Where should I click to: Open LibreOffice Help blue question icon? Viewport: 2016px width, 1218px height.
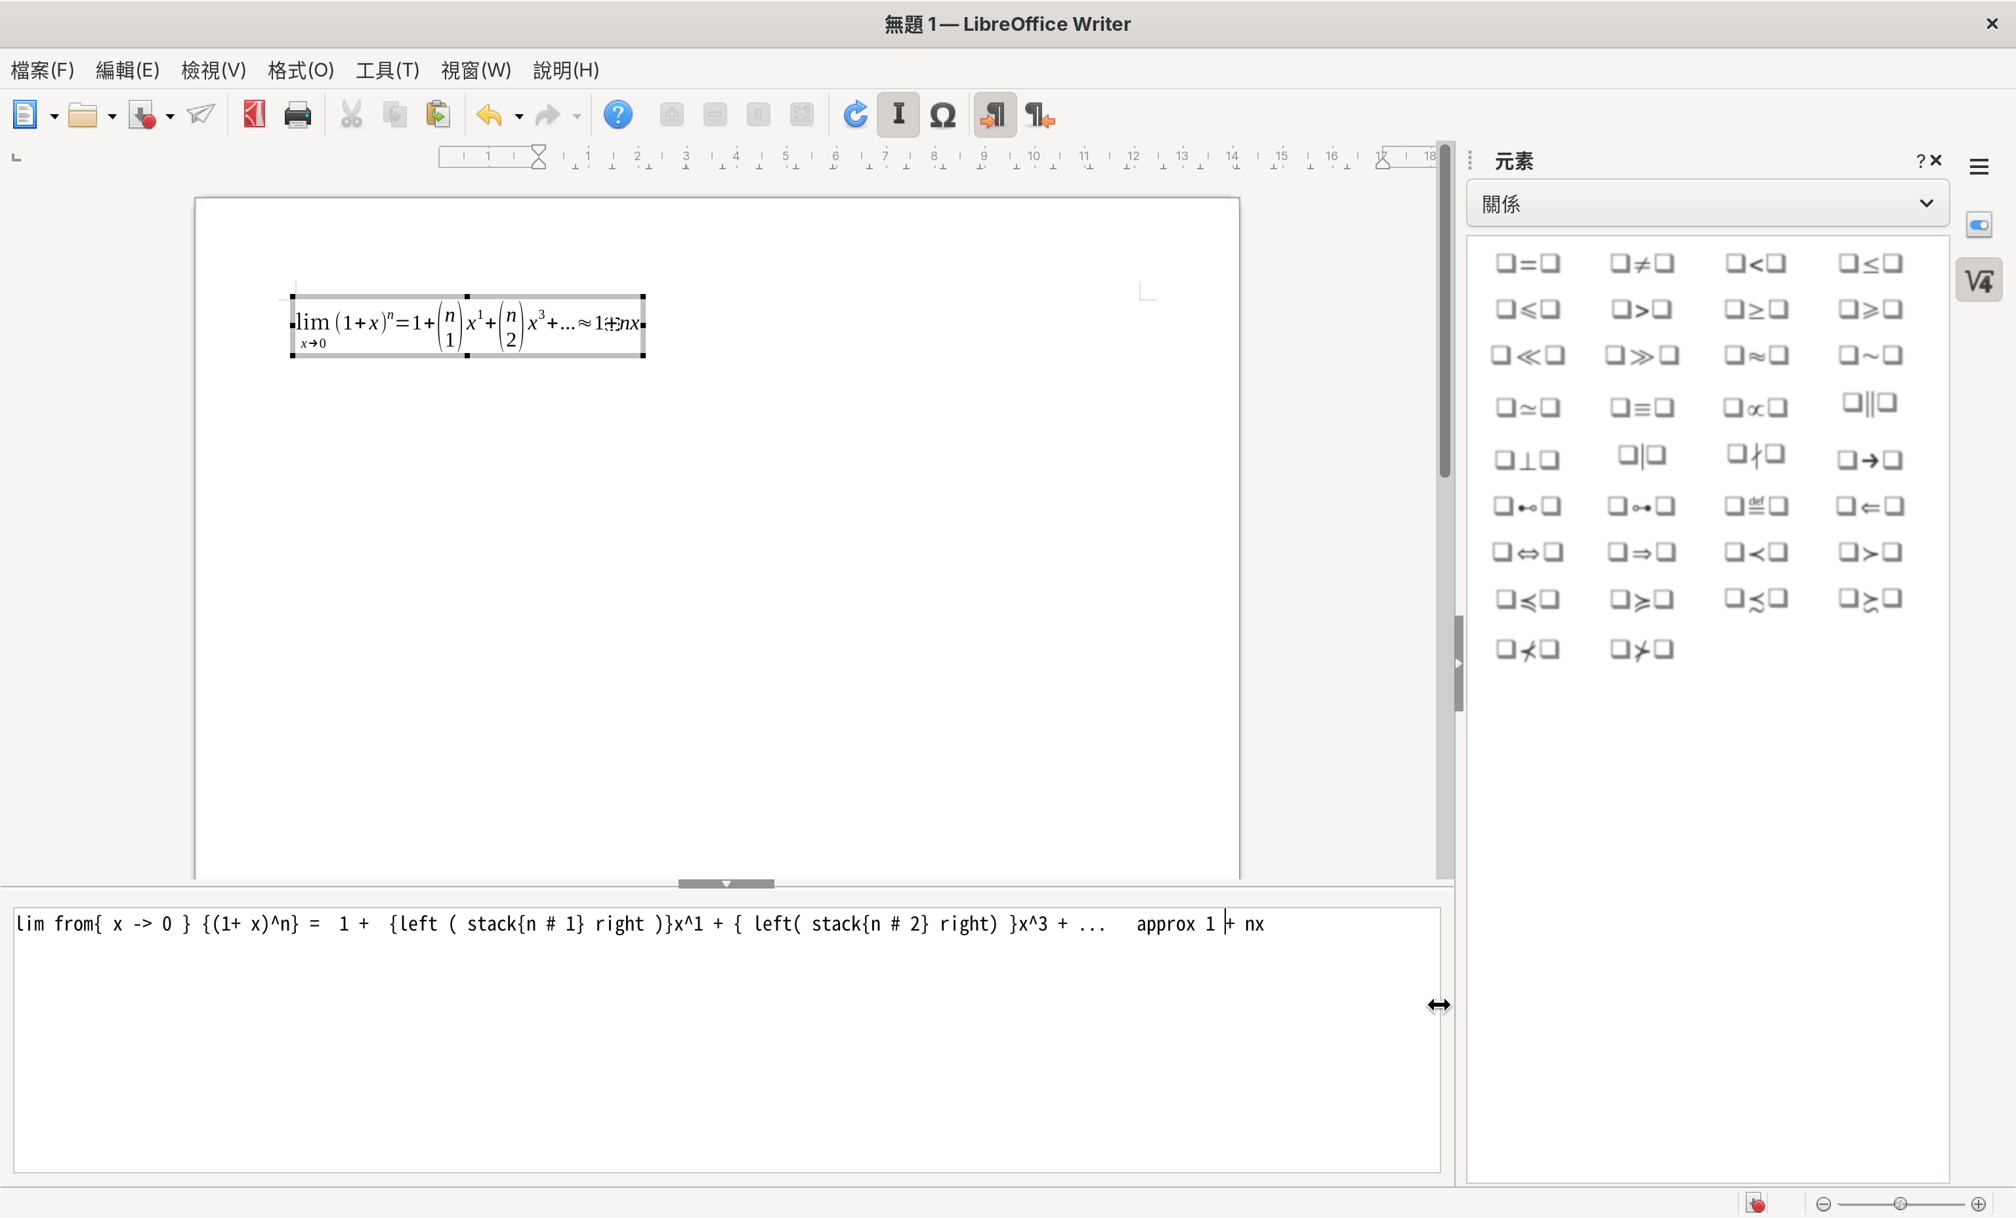coord(618,115)
